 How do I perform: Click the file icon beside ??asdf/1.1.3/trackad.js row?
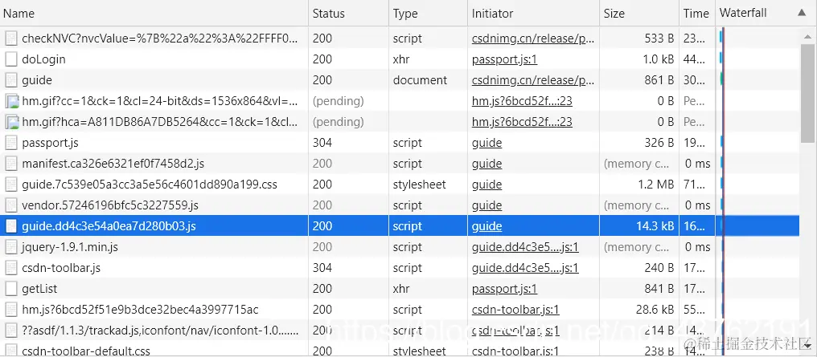[11, 330]
